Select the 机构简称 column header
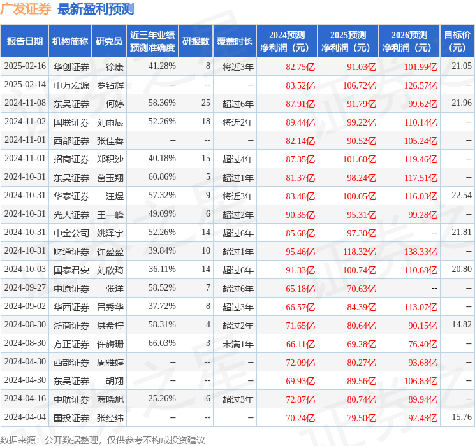 [x=70, y=41]
